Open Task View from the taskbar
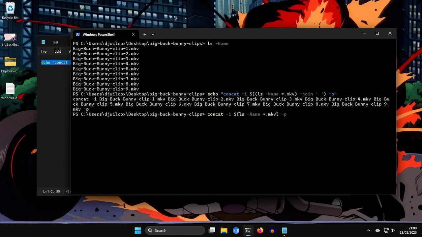The height and width of the screenshot is (237, 422). coord(212,230)
